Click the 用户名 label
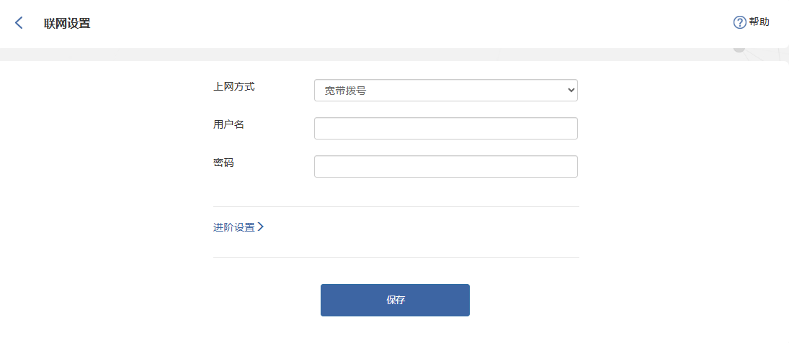The height and width of the screenshot is (343, 789). [x=228, y=124]
